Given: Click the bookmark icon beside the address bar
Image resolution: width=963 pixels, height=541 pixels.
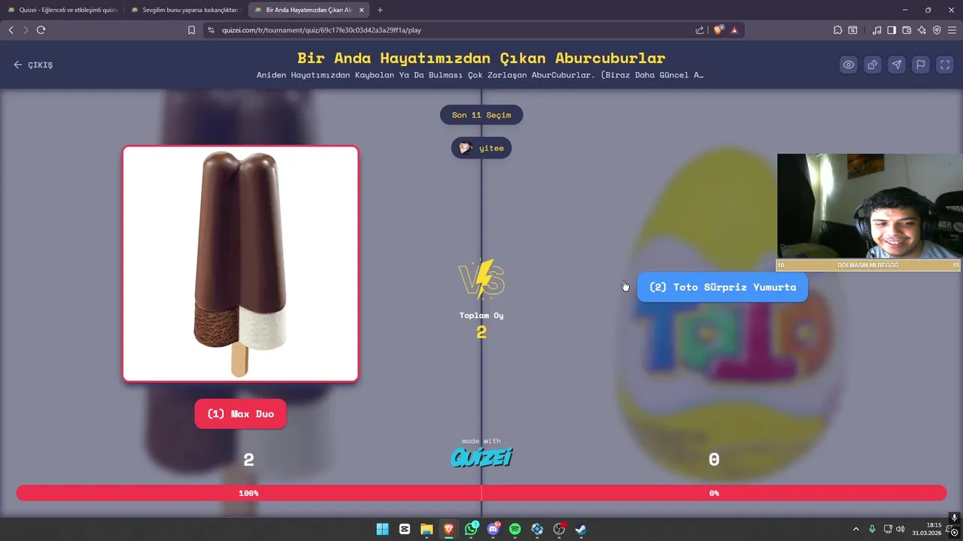Looking at the screenshot, I should pyautogui.click(x=191, y=30).
